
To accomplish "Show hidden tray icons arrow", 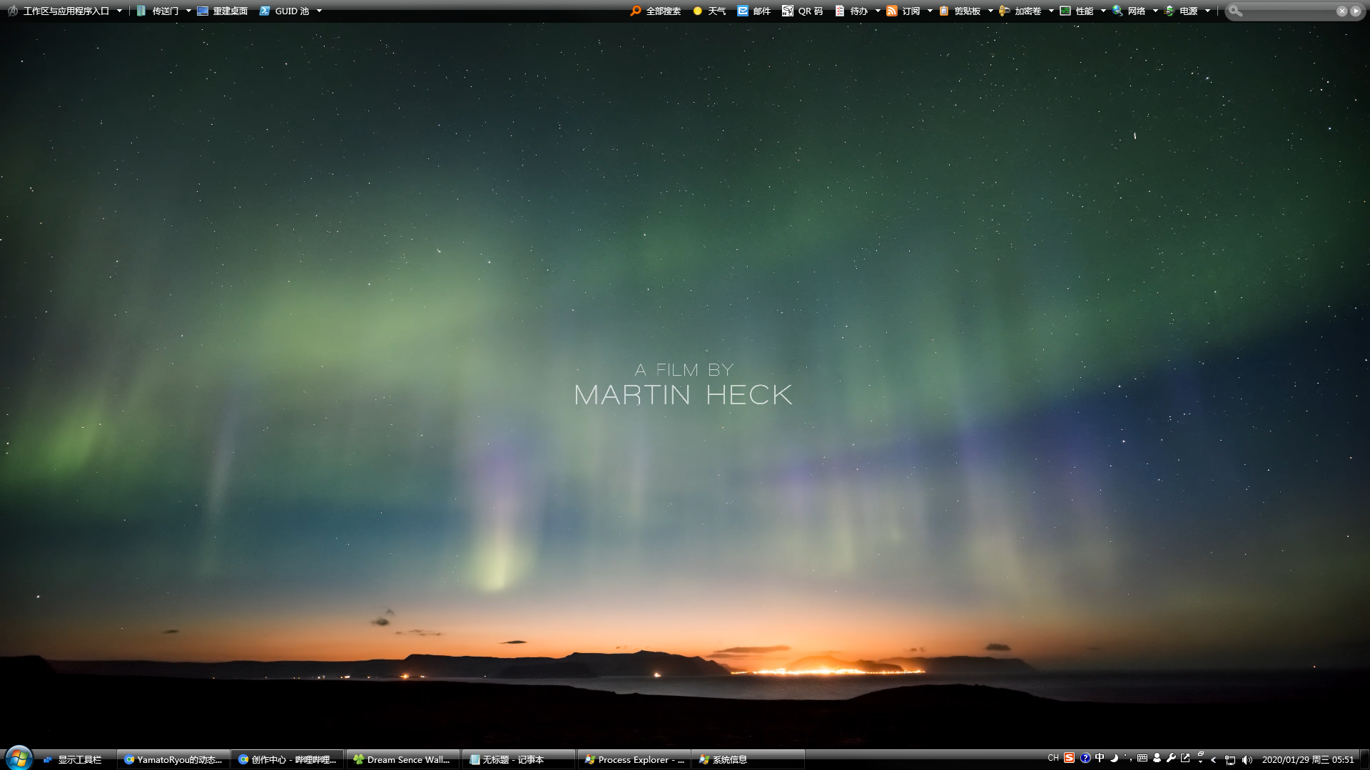I will click(1214, 760).
